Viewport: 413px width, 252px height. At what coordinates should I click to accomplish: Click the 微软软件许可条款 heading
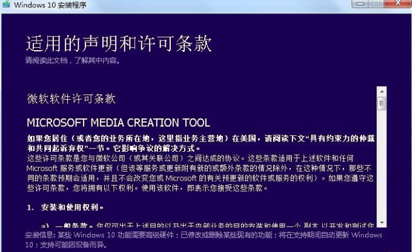tap(71, 99)
